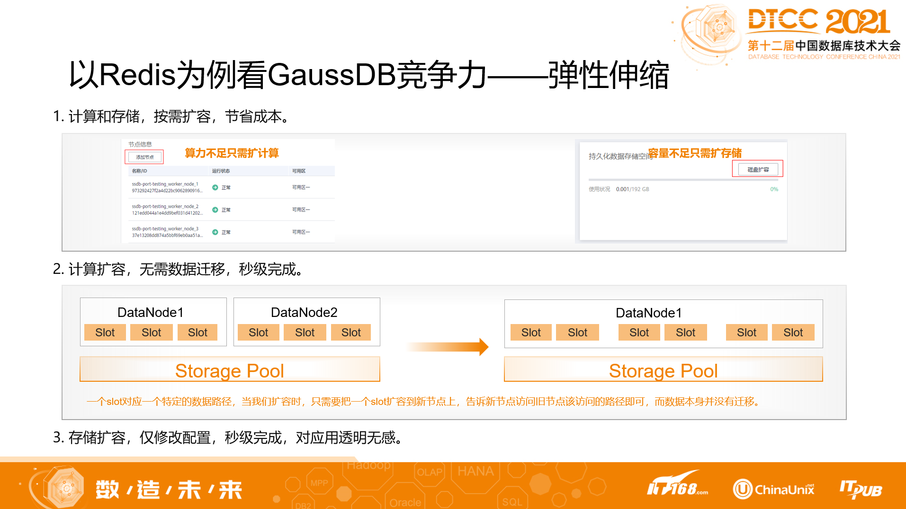Click the green status icon beside worker_node_1
The width and height of the screenshot is (906, 509).
click(x=214, y=187)
